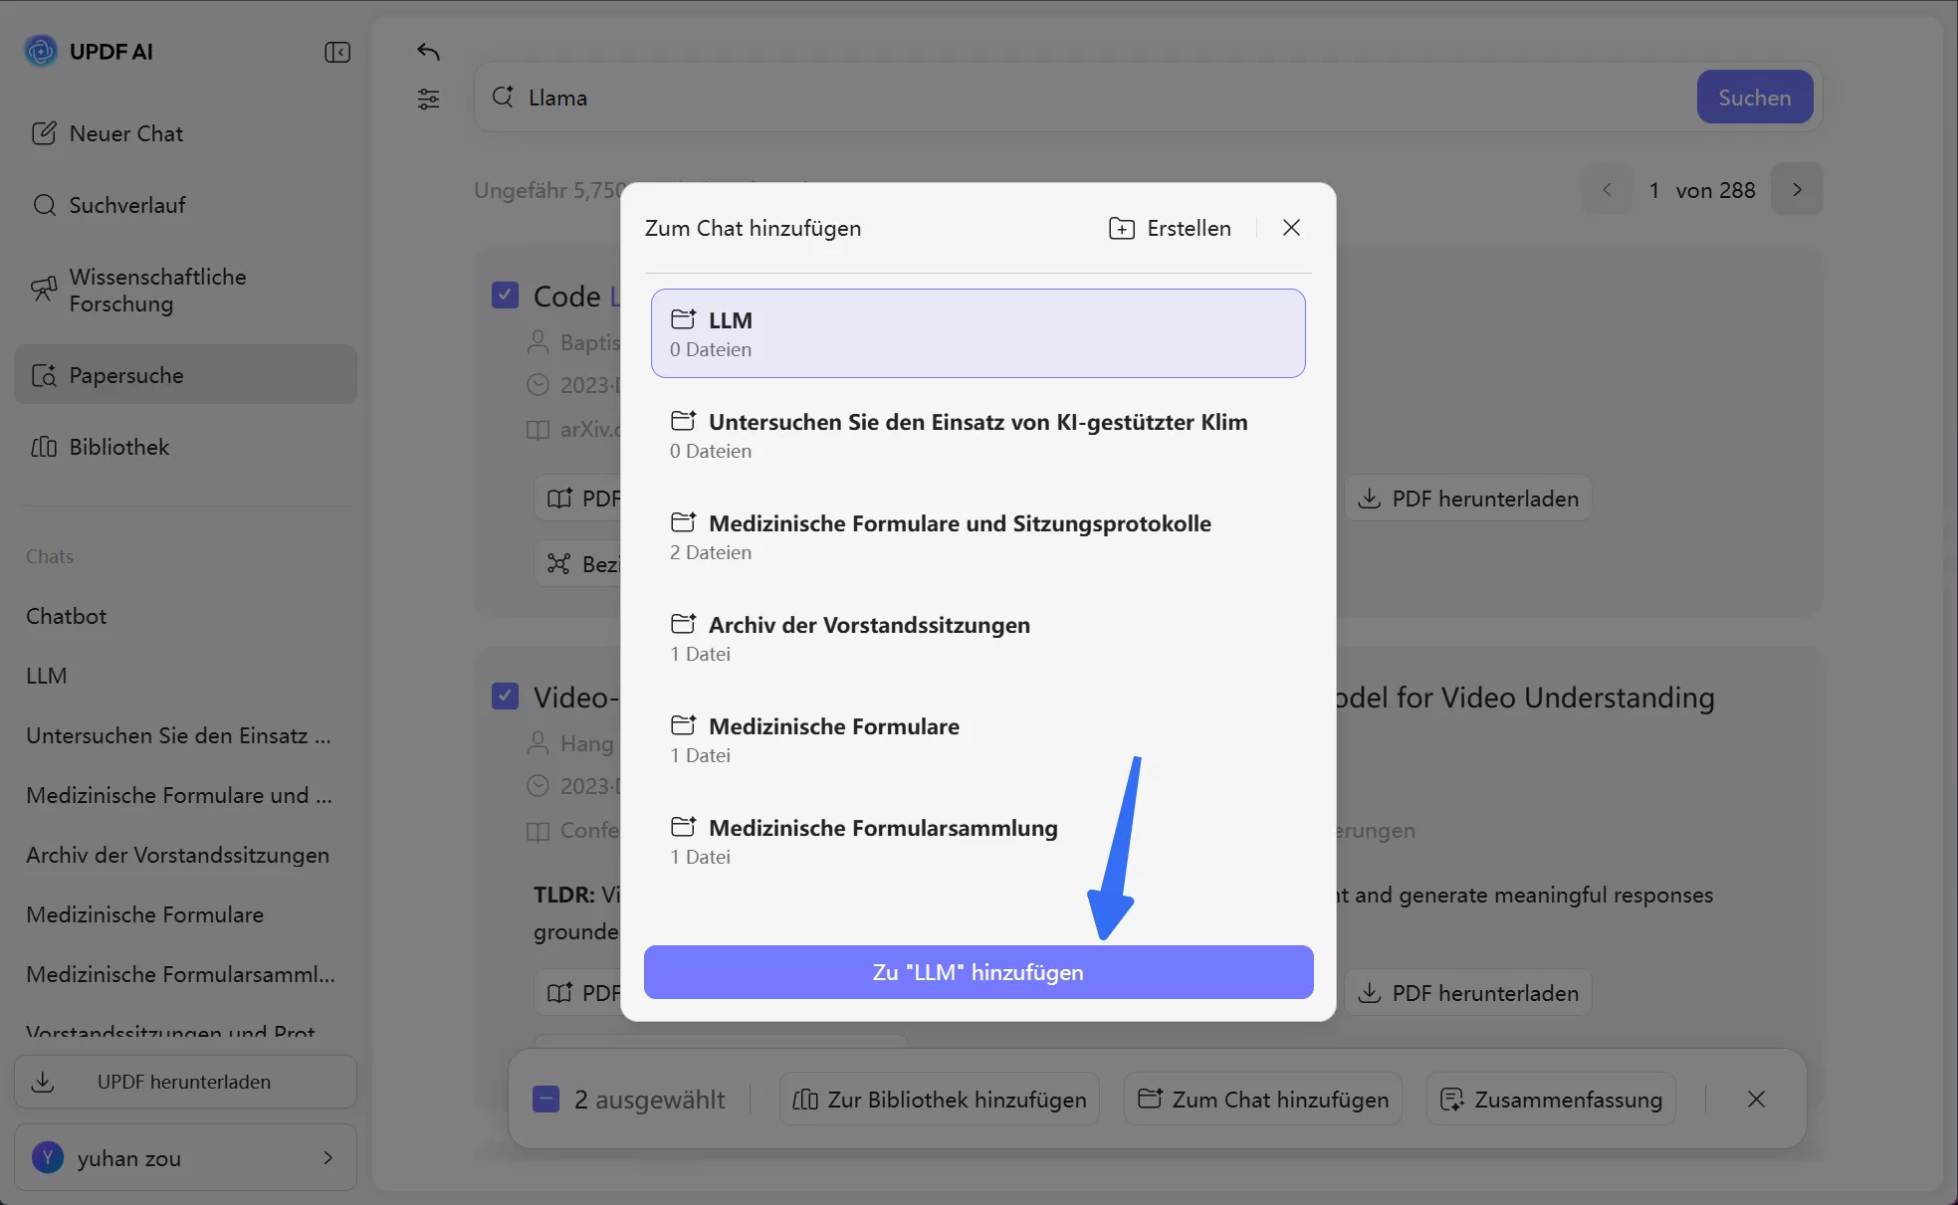Uncheck the Code Llama paper checkbox

505,296
